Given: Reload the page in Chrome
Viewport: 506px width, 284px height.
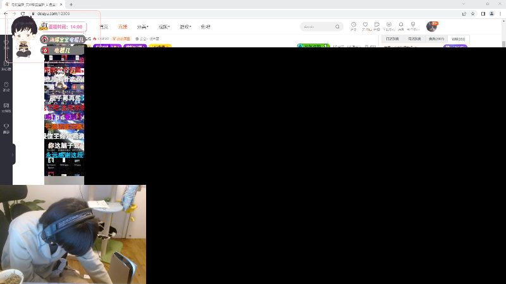Looking at the screenshot, I should (x=23, y=13).
